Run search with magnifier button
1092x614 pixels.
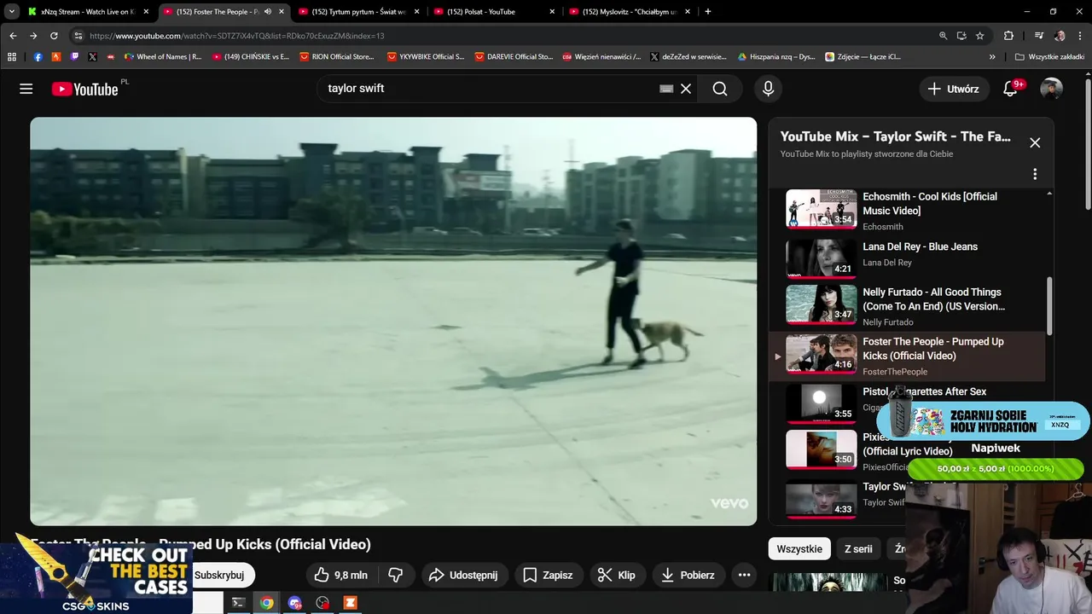[x=720, y=89]
